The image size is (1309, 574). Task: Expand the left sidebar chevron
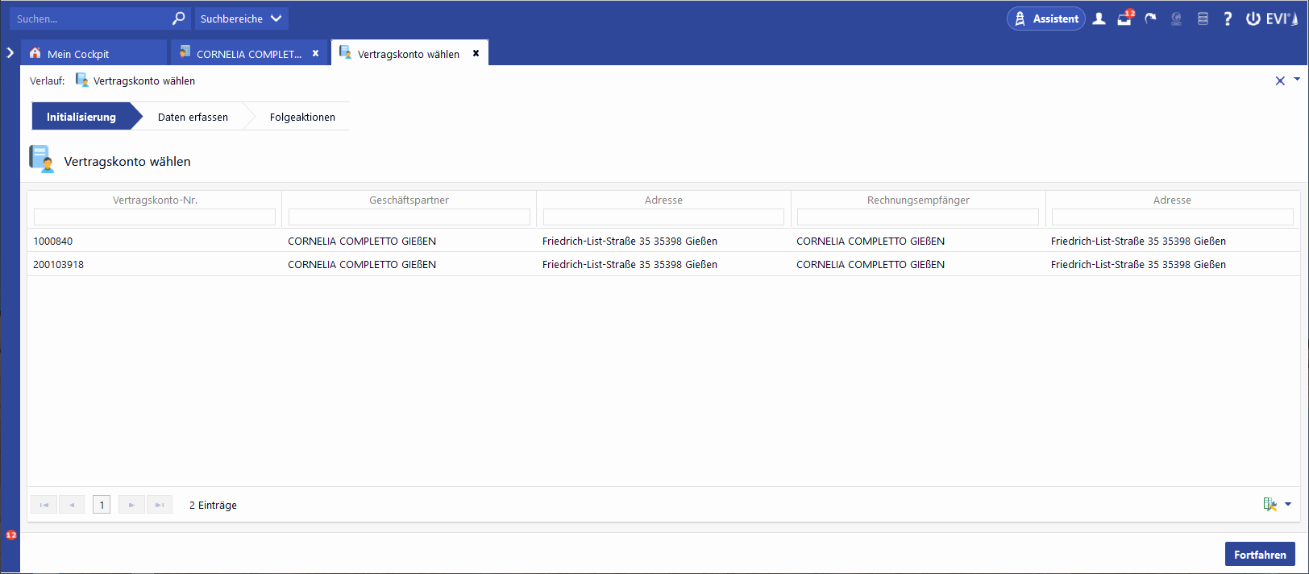10,53
